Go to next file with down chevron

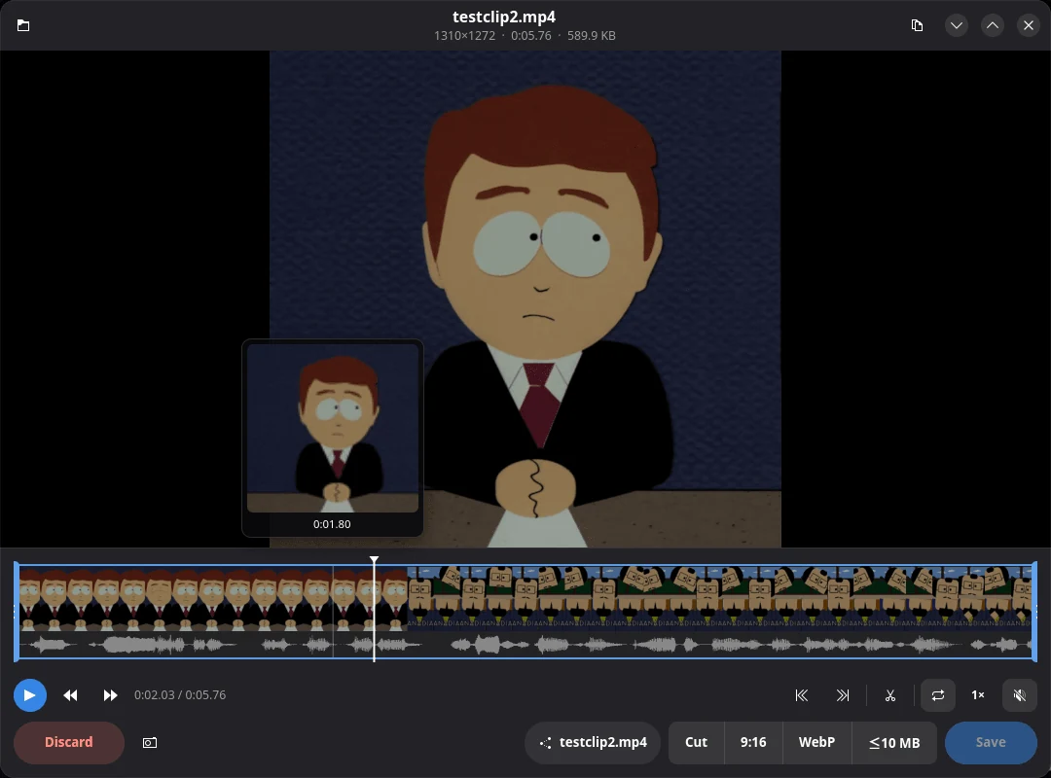tap(957, 25)
